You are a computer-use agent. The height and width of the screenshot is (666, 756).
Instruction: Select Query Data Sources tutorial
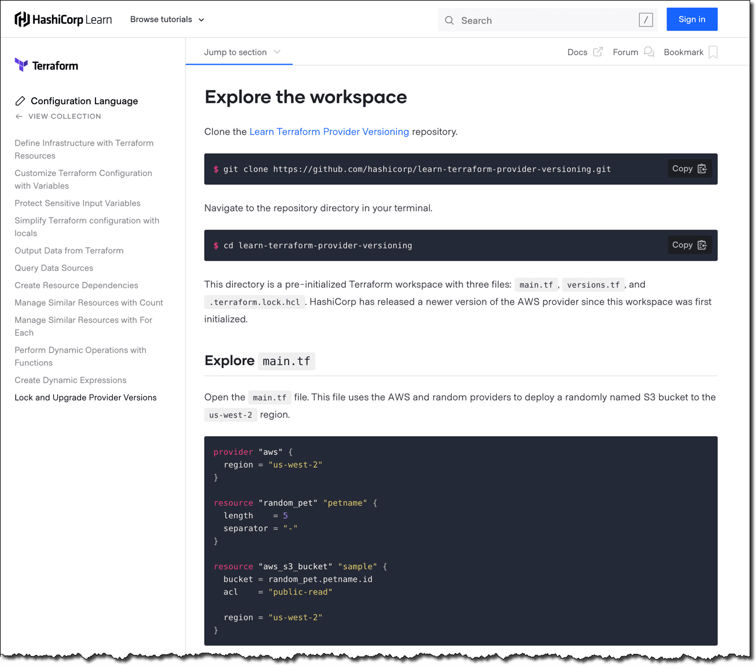click(54, 268)
